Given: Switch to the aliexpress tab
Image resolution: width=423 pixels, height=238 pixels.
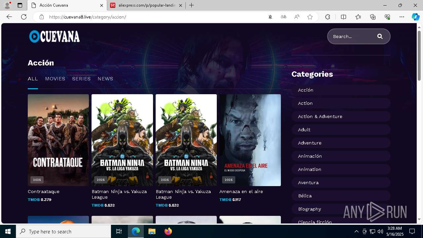Looking at the screenshot, I should (146, 5).
